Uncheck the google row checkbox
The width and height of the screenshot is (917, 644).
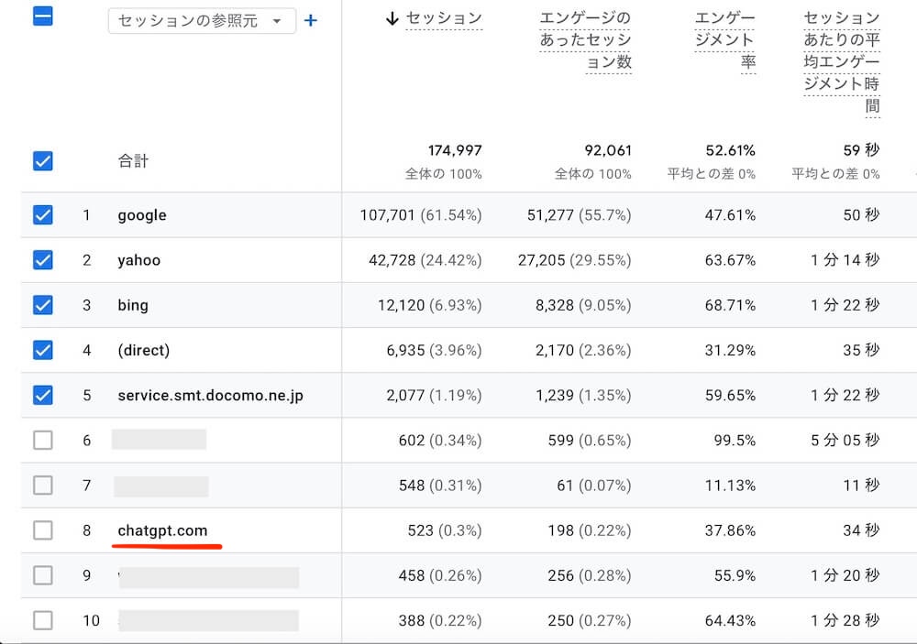[x=43, y=215]
